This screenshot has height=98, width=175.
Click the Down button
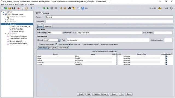[x=129, y=94]
